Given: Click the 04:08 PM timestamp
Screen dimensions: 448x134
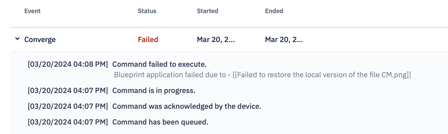Looking at the screenshot, I should point(68,64).
